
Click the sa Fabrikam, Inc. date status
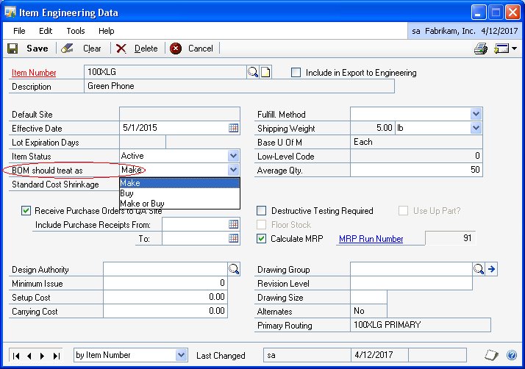point(465,31)
